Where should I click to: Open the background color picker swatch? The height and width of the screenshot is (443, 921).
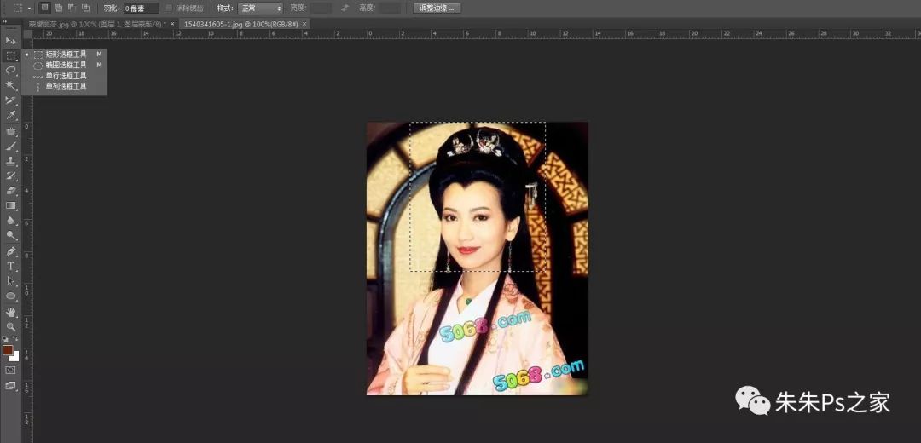(16, 357)
